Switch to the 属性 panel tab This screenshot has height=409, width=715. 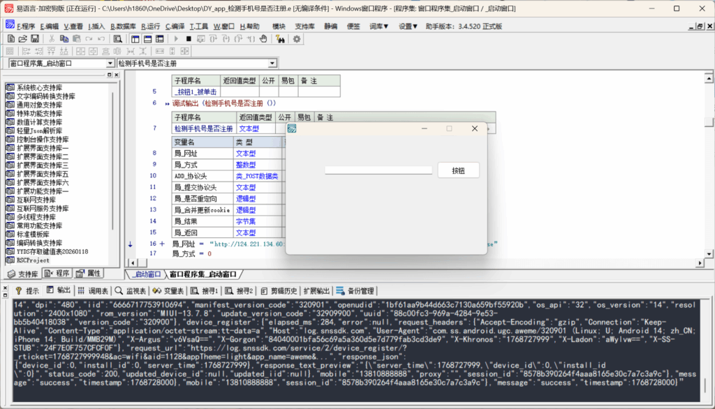89,273
